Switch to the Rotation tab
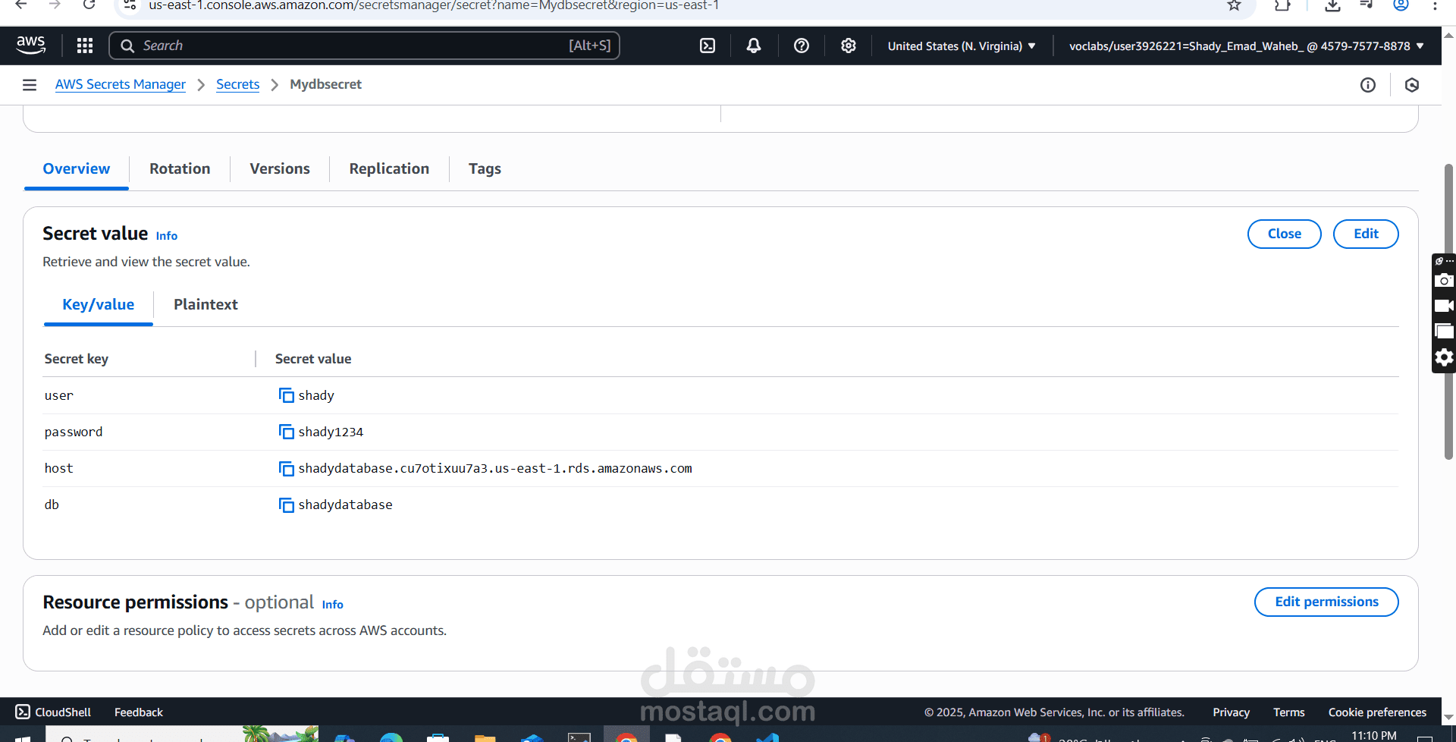Image resolution: width=1456 pixels, height=742 pixels. point(180,169)
